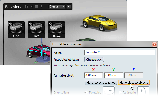The height and width of the screenshot is (99, 159).
Task: Select the Turntable orientation radio button
Action: (x=86, y=92)
